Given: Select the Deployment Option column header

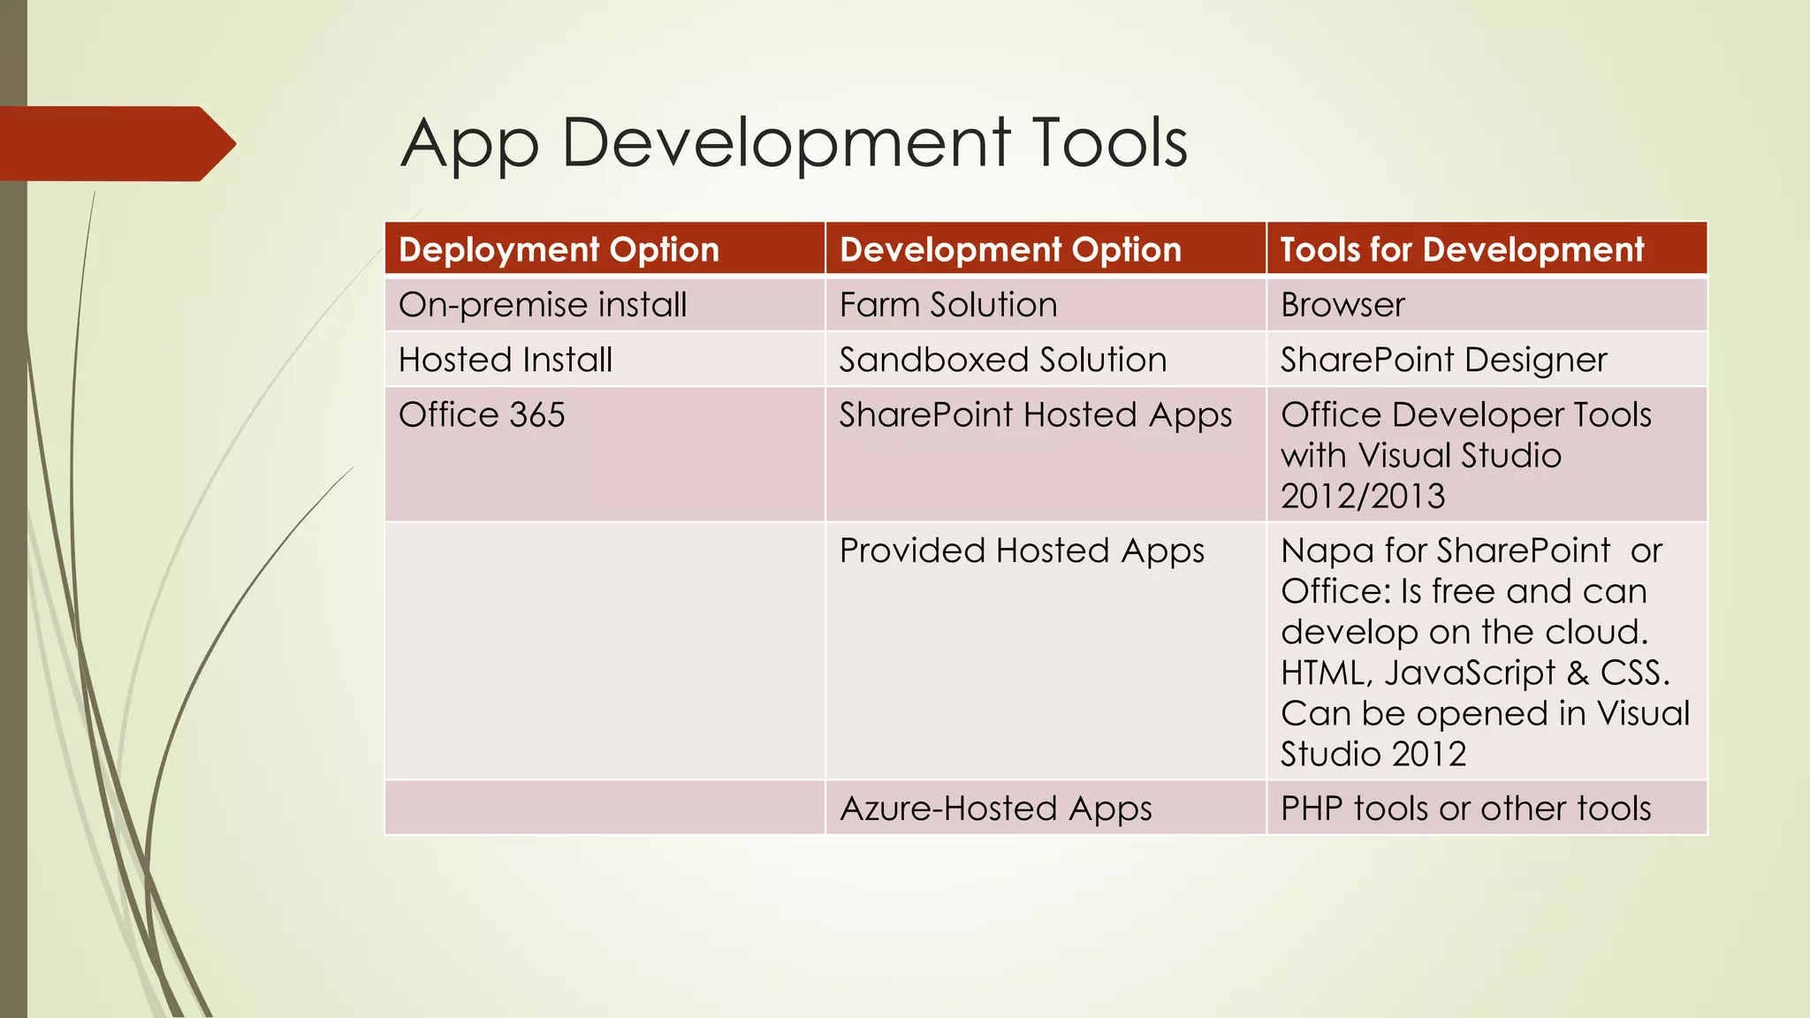Looking at the screenshot, I should [x=559, y=249].
